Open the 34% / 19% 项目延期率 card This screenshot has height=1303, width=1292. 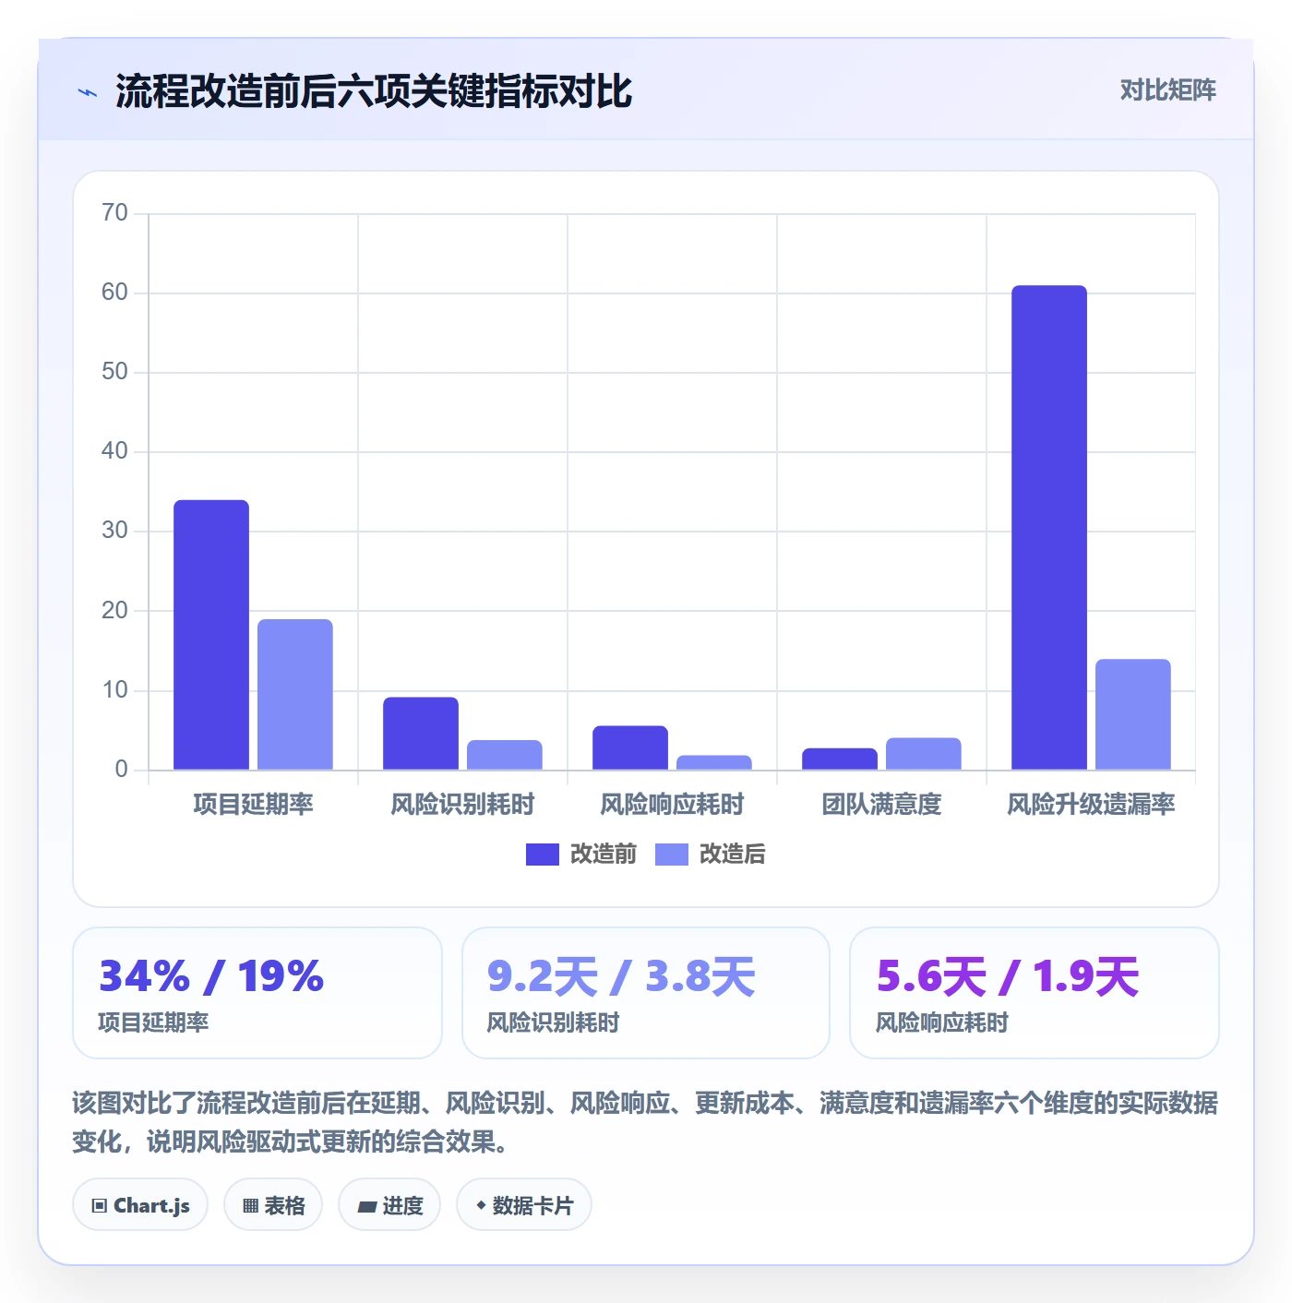pos(257,993)
